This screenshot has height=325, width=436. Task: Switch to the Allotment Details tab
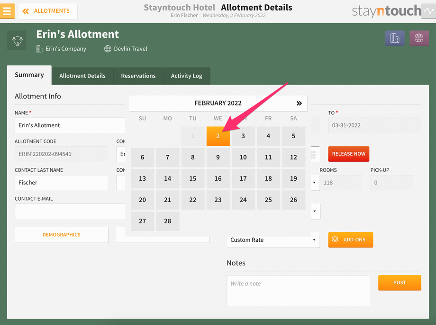[82, 76]
